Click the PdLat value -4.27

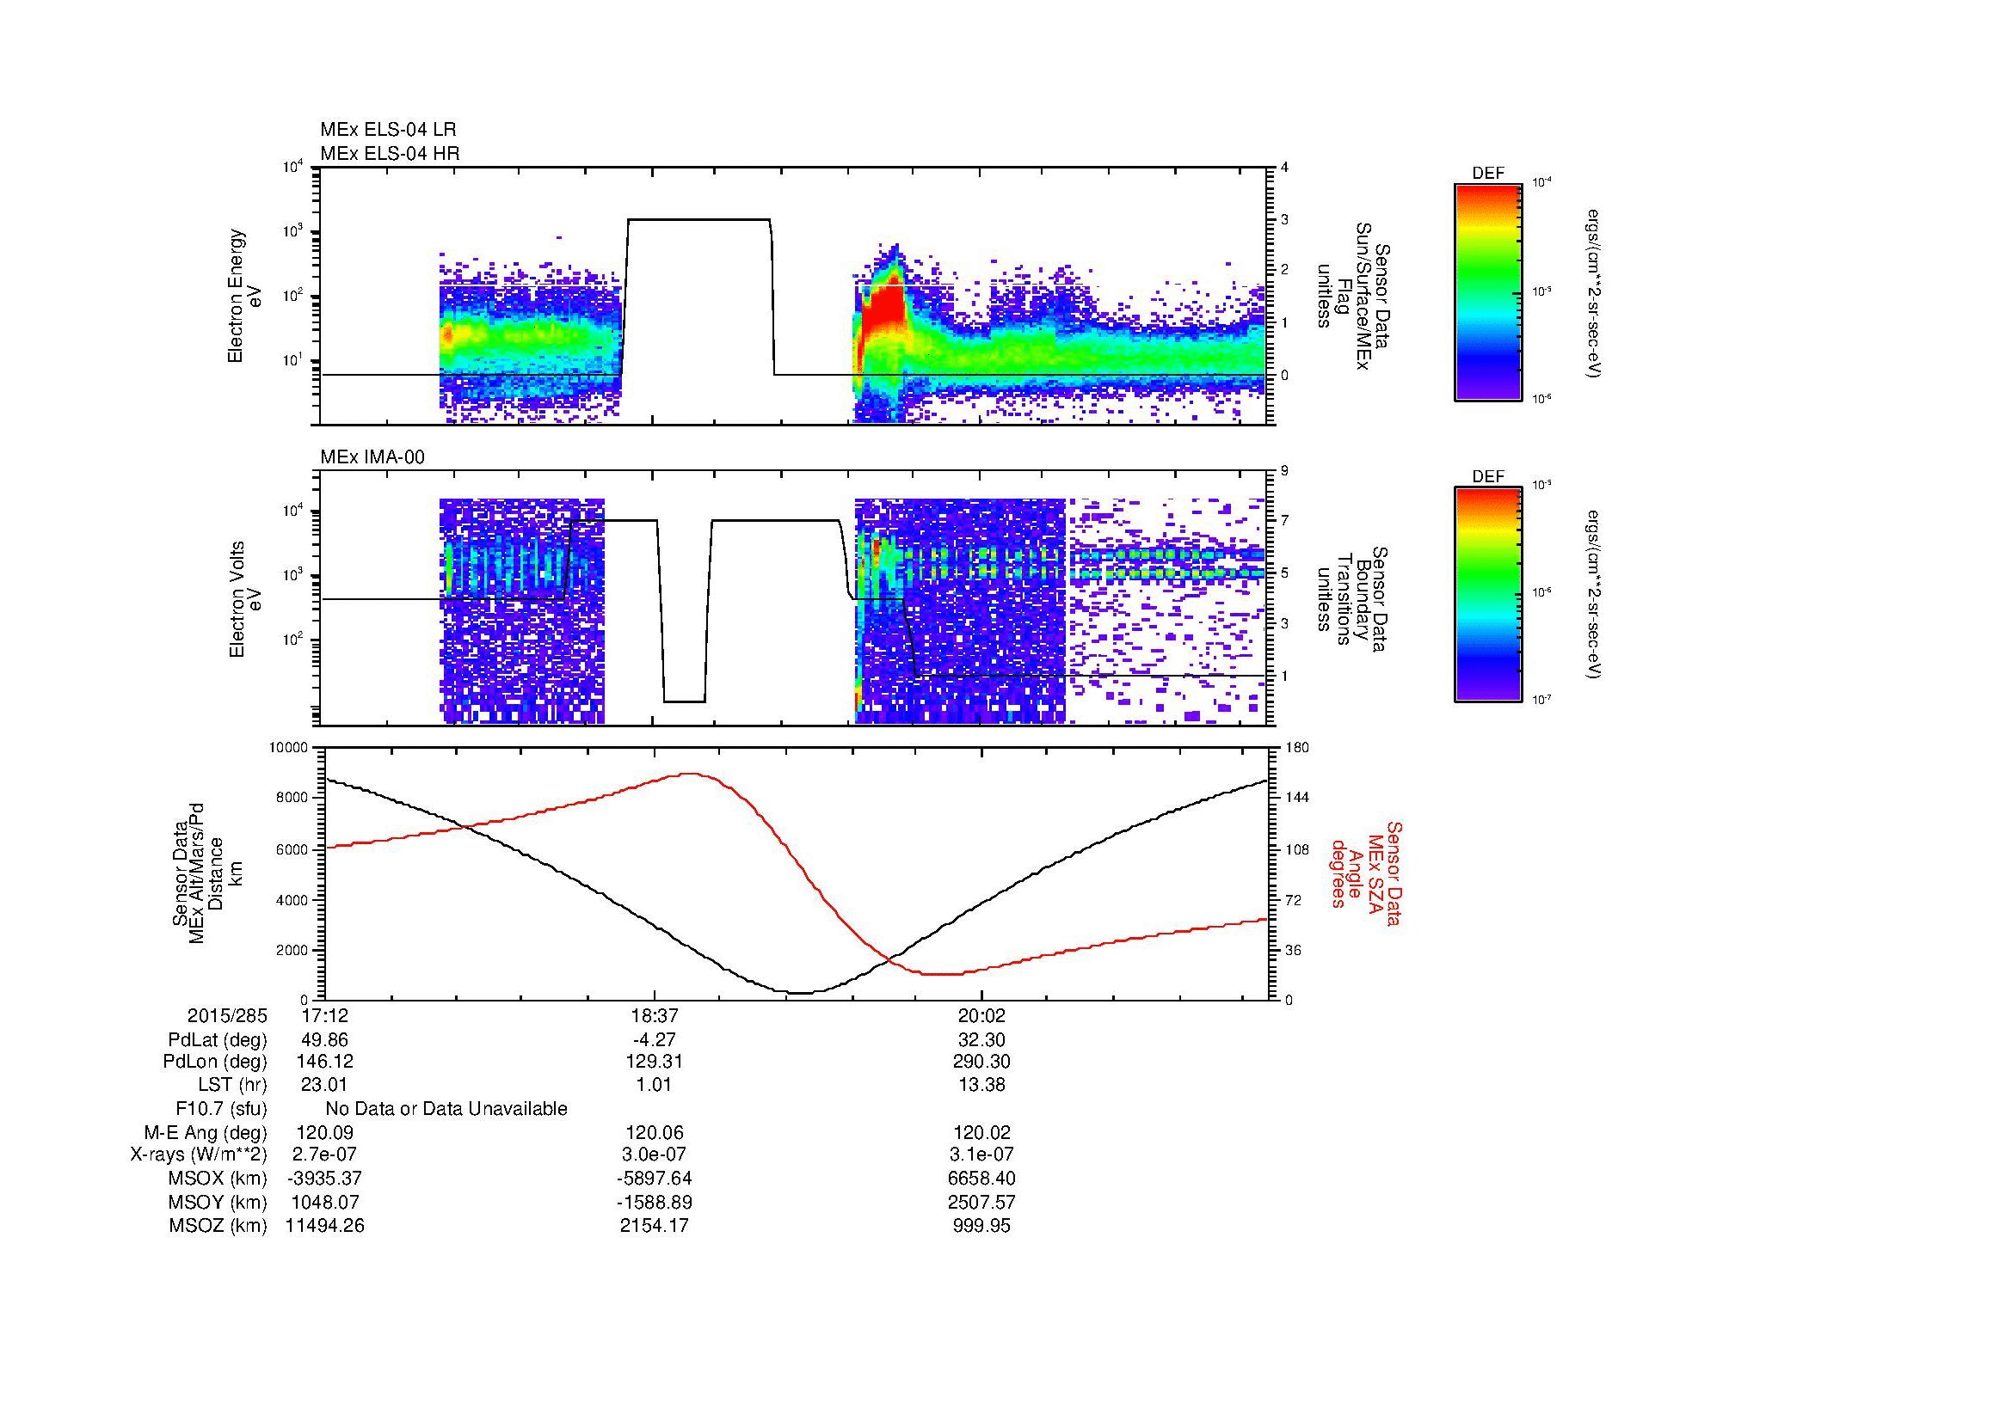tap(654, 1040)
